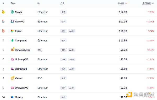Click the gold first-place medal icon
The width and height of the screenshot is (157, 100).
click(x=3, y=12)
